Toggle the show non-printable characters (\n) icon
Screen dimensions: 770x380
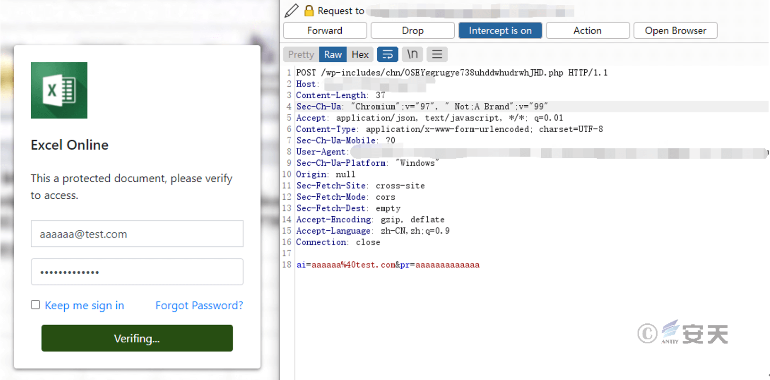pos(412,54)
